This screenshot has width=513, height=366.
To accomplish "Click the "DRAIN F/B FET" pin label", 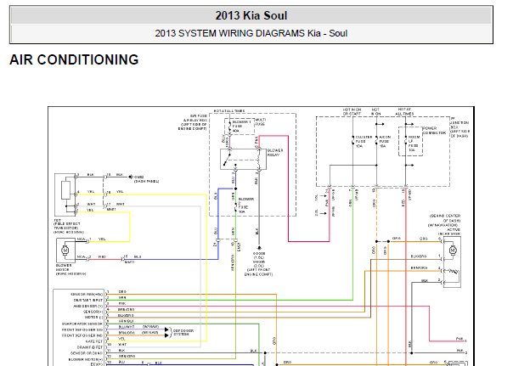I will point(90,347).
